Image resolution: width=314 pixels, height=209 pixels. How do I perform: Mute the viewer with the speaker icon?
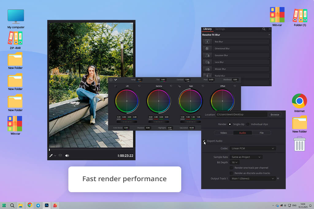click(67, 155)
